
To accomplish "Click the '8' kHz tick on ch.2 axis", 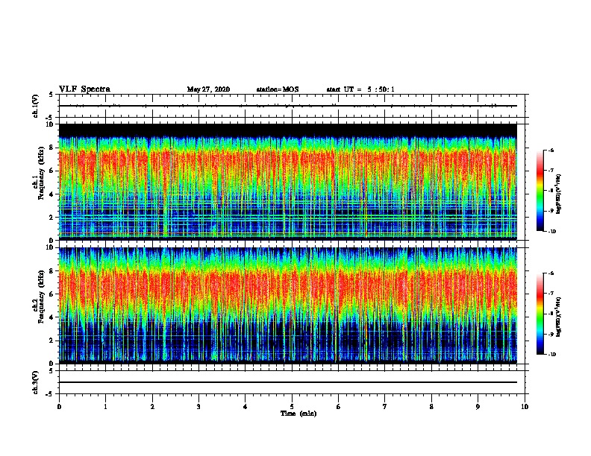I will tap(51, 271).
